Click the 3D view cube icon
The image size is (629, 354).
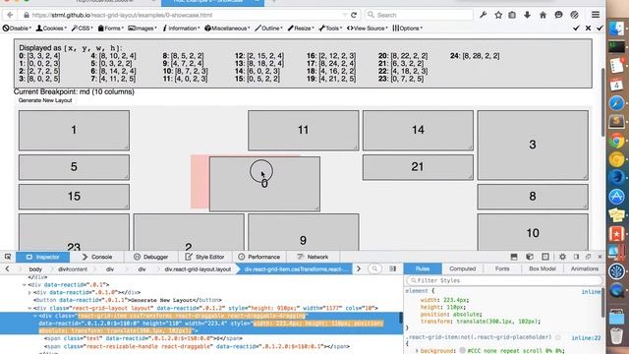(x=530, y=257)
